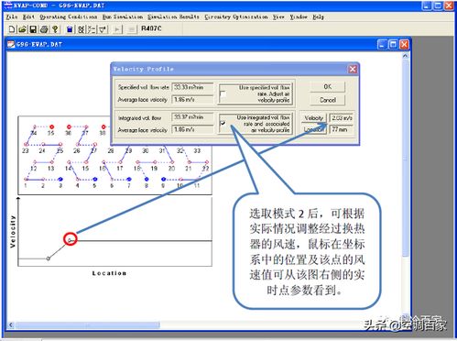Viewport: 457px width, 341px height.
Task: Click the blue container toolbar icon
Action: (x=70, y=29)
